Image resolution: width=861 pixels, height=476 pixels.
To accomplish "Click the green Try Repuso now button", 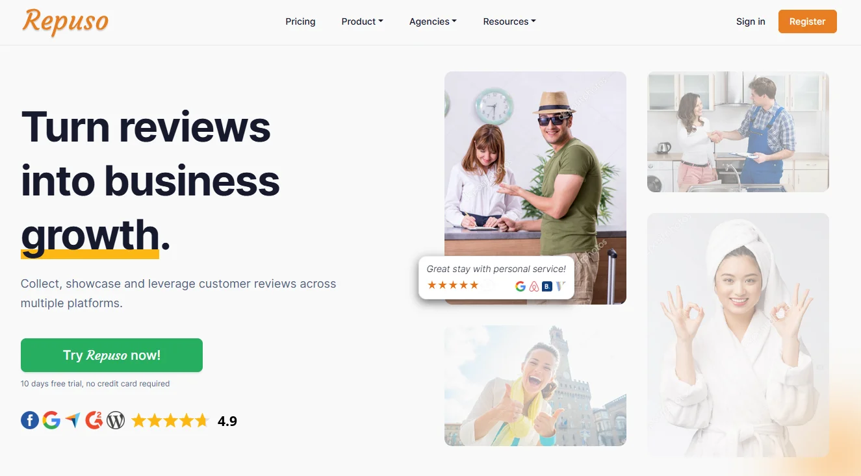I will [x=112, y=355].
